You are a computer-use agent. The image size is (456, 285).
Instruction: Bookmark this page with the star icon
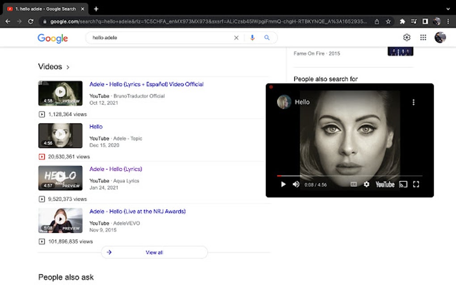click(388, 21)
